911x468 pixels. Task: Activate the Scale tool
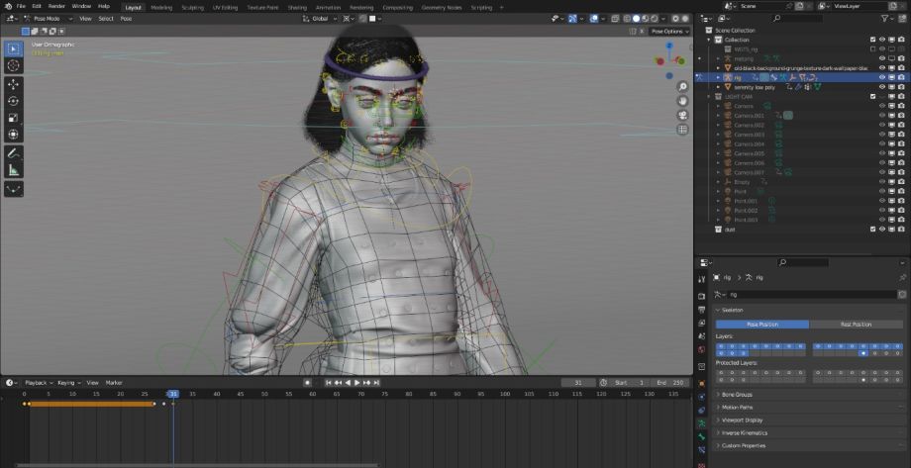[x=13, y=118]
